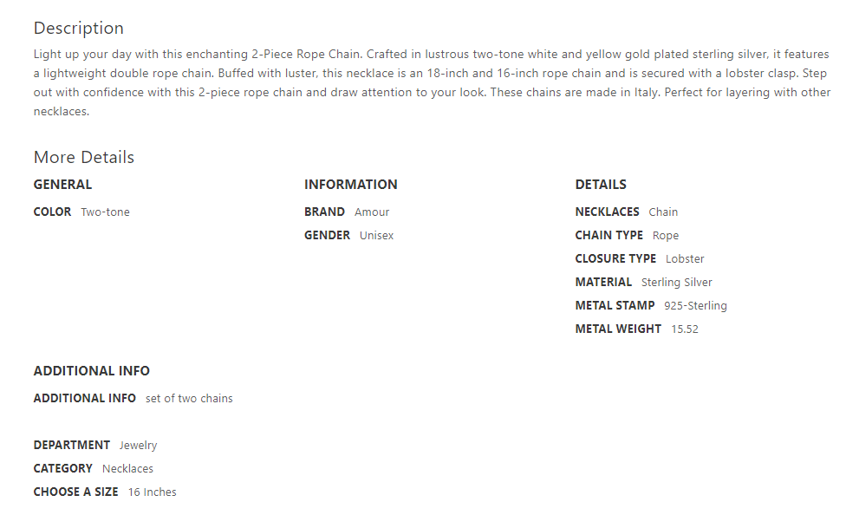The height and width of the screenshot is (515, 859).
Task: Click the Chain necklaces value
Action: (x=663, y=212)
